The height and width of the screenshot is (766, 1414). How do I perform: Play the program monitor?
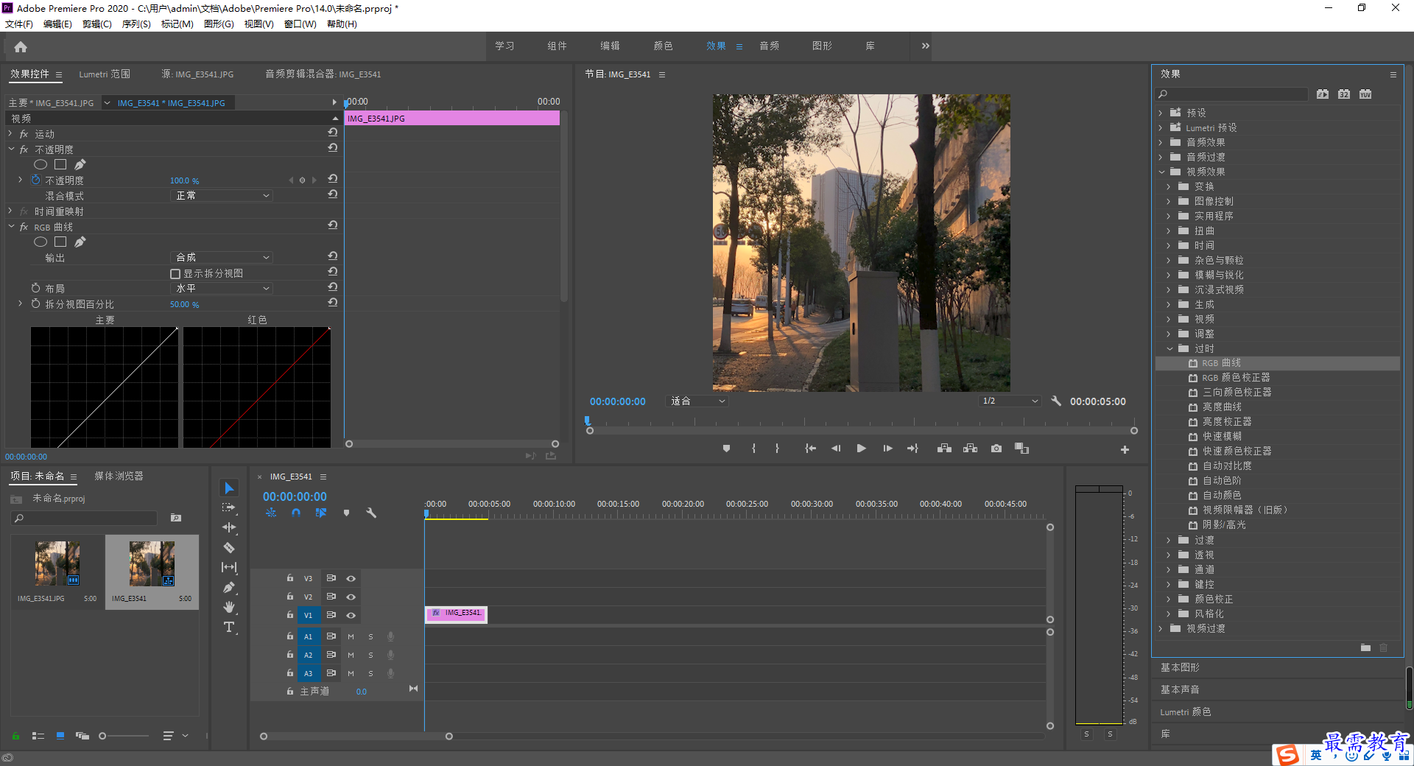click(861, 449)
